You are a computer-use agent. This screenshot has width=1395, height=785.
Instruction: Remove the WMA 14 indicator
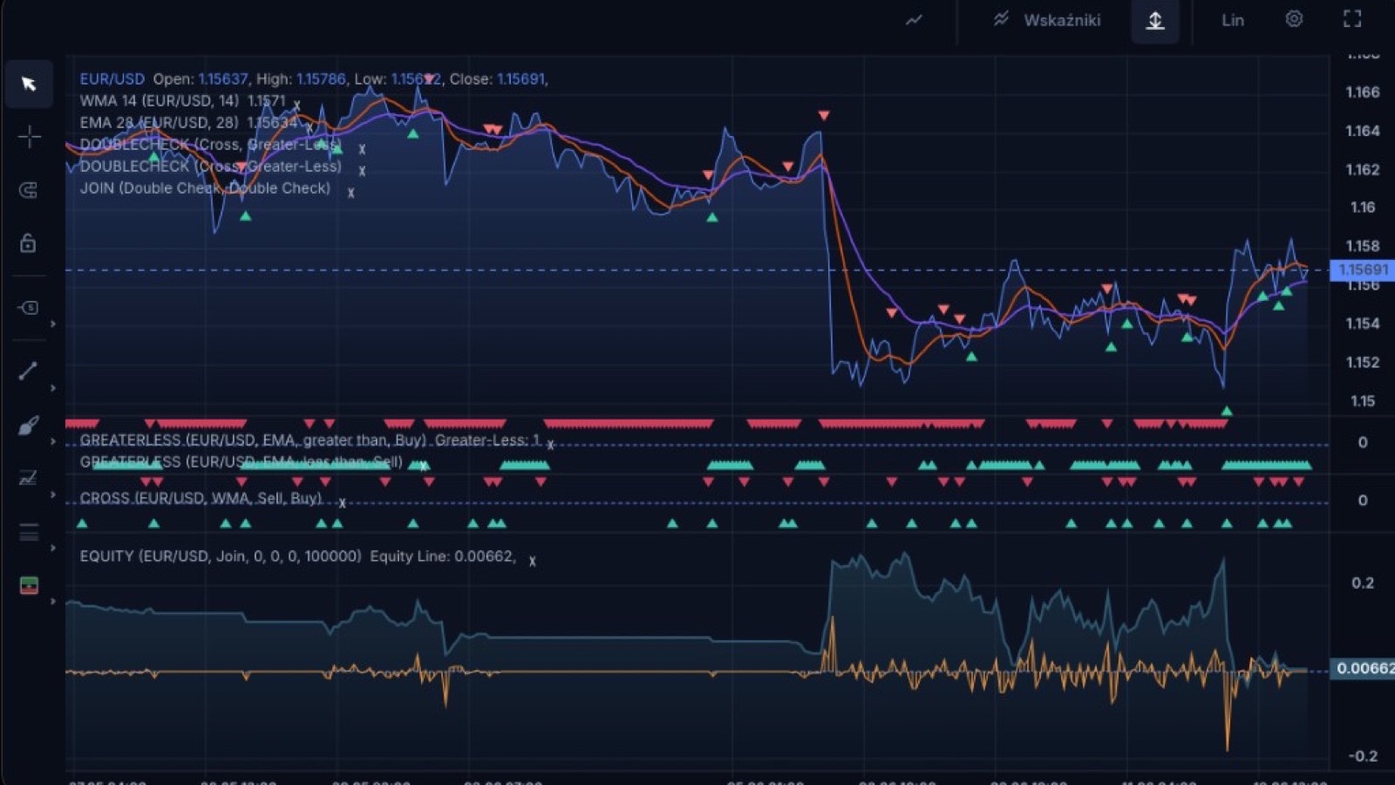click(296, 106)
